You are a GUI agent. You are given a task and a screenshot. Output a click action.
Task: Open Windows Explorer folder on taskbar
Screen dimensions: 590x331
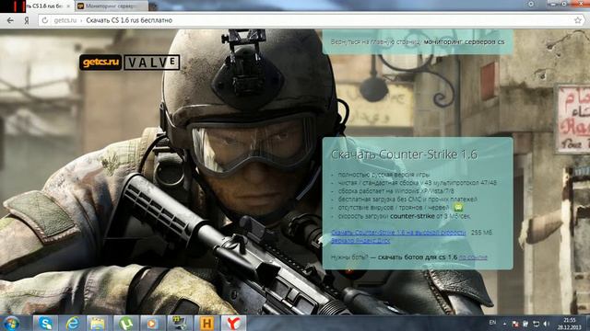(98, 324)
